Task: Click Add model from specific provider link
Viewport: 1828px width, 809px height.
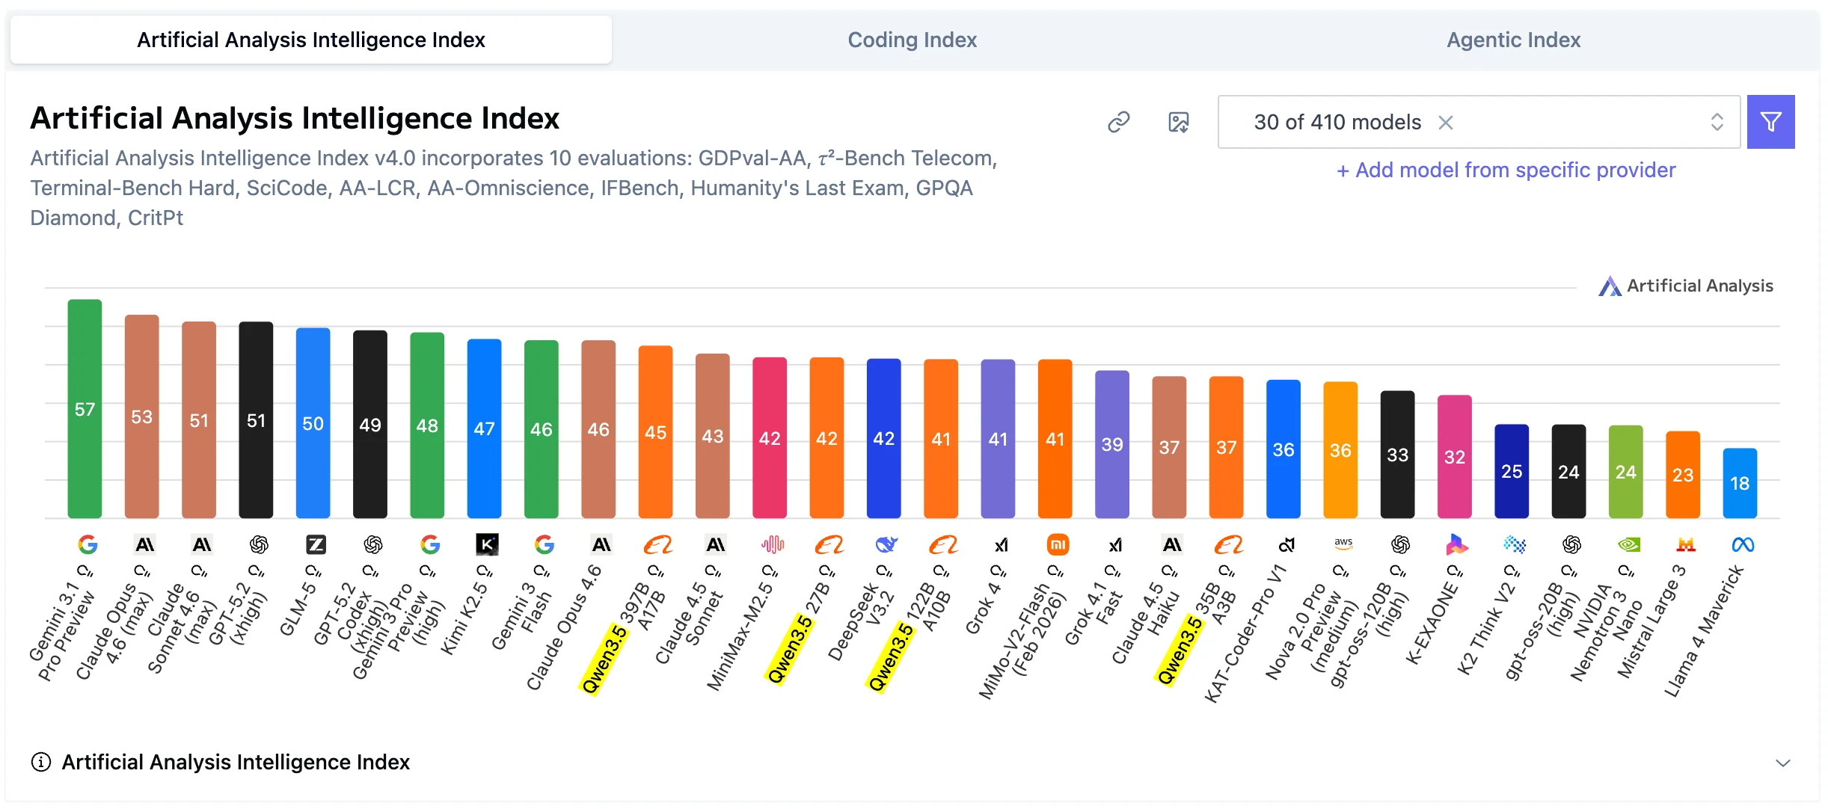Action: 1506,170
